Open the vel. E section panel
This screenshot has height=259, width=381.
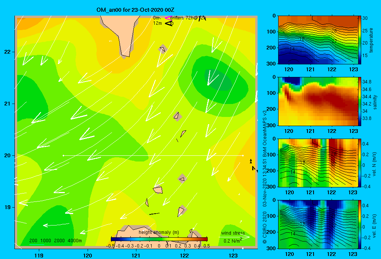[x=318, y=224]
